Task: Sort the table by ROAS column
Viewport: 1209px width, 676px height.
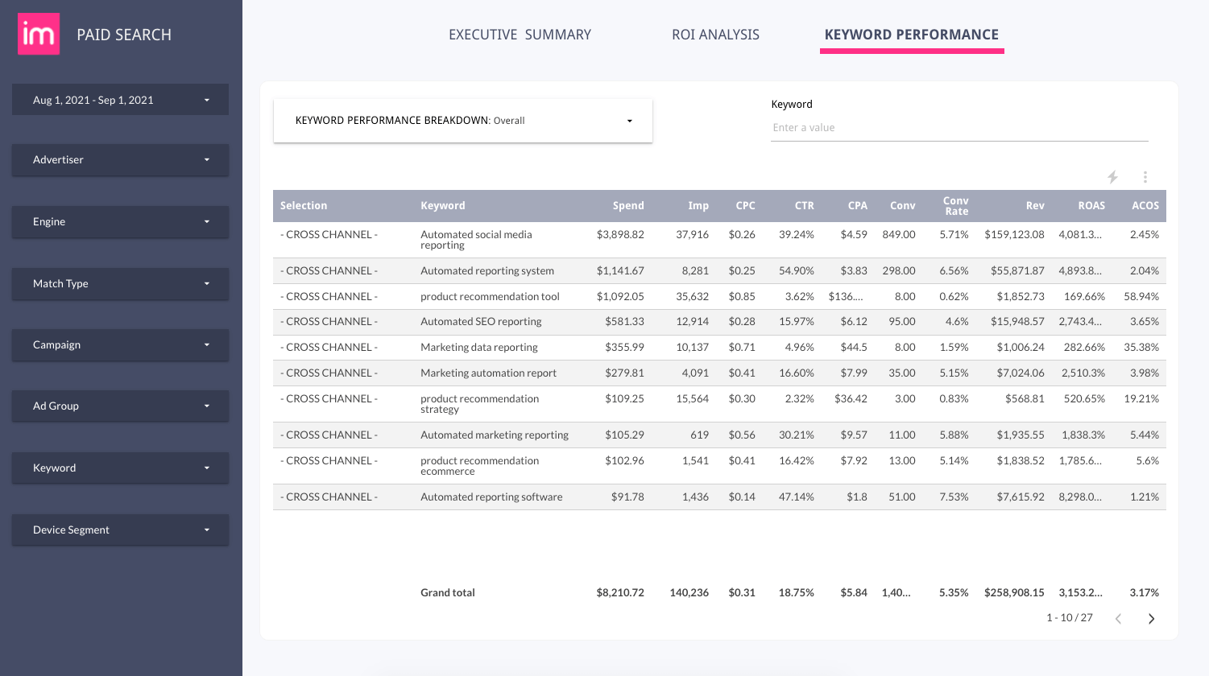Action: pyautogui.click(x=1091, y=205)
